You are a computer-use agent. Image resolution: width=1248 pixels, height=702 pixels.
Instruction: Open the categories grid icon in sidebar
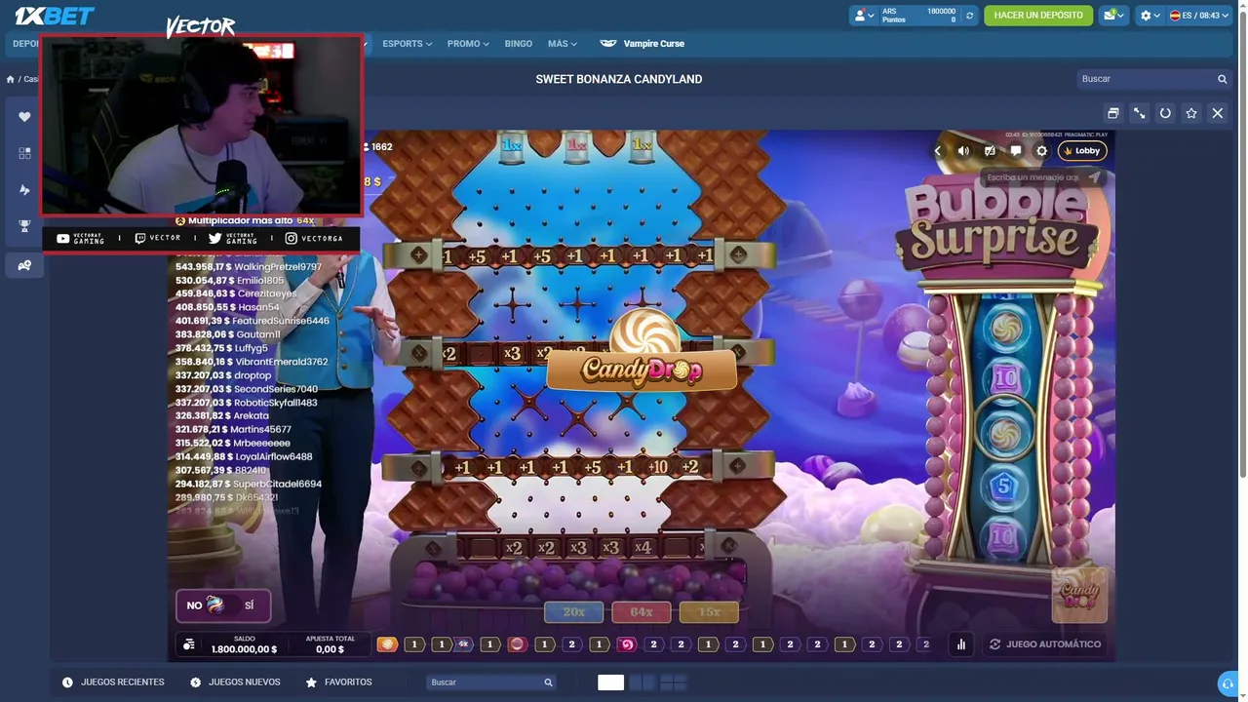pyautogui.click(x=24, y=153)
